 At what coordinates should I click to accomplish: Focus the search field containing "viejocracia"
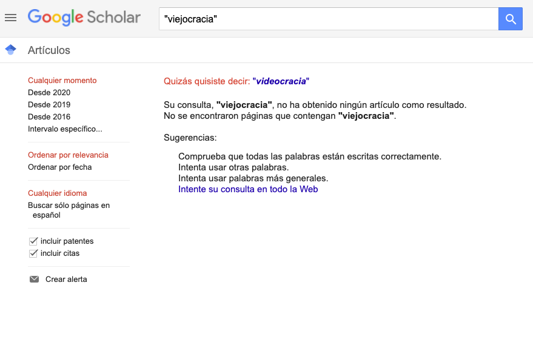[329, 19]
